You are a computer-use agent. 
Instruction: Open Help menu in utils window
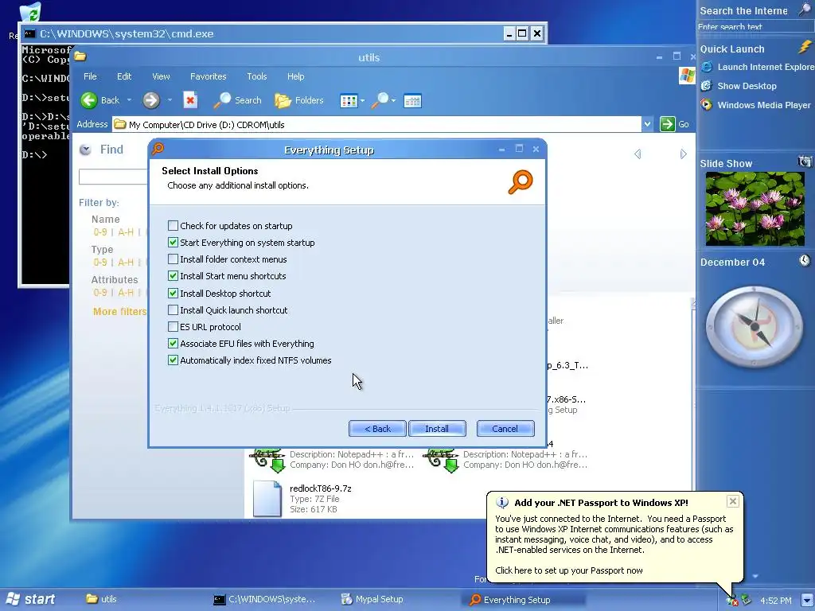click(x=296, y=76)
